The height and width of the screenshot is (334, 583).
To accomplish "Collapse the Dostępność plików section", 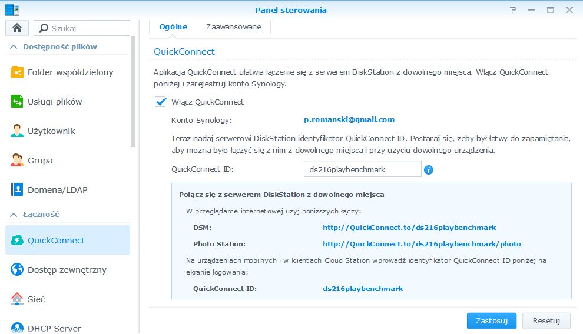I will pos(14,47).
